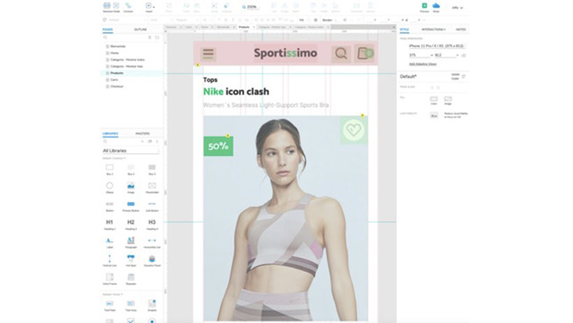
Task: Select the Paragraph widget
Action: coord(131,243)
